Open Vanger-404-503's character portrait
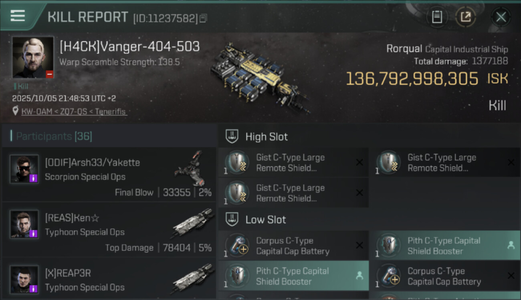Screen dimensions: 521x300 coord(33,58)
